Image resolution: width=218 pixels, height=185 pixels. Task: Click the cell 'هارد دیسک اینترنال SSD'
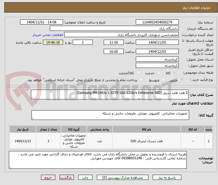click(x=147, y=141)
